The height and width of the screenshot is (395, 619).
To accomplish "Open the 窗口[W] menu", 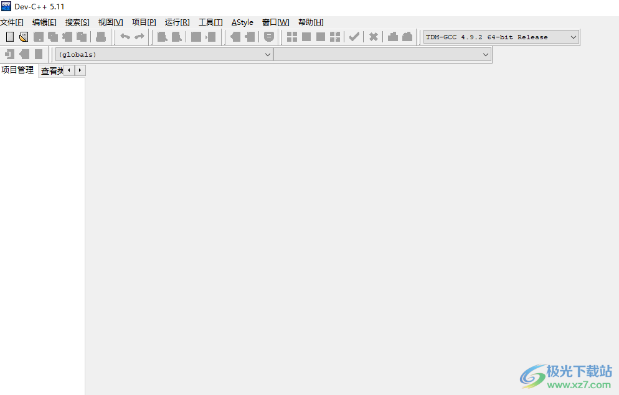I will [275, 22].
